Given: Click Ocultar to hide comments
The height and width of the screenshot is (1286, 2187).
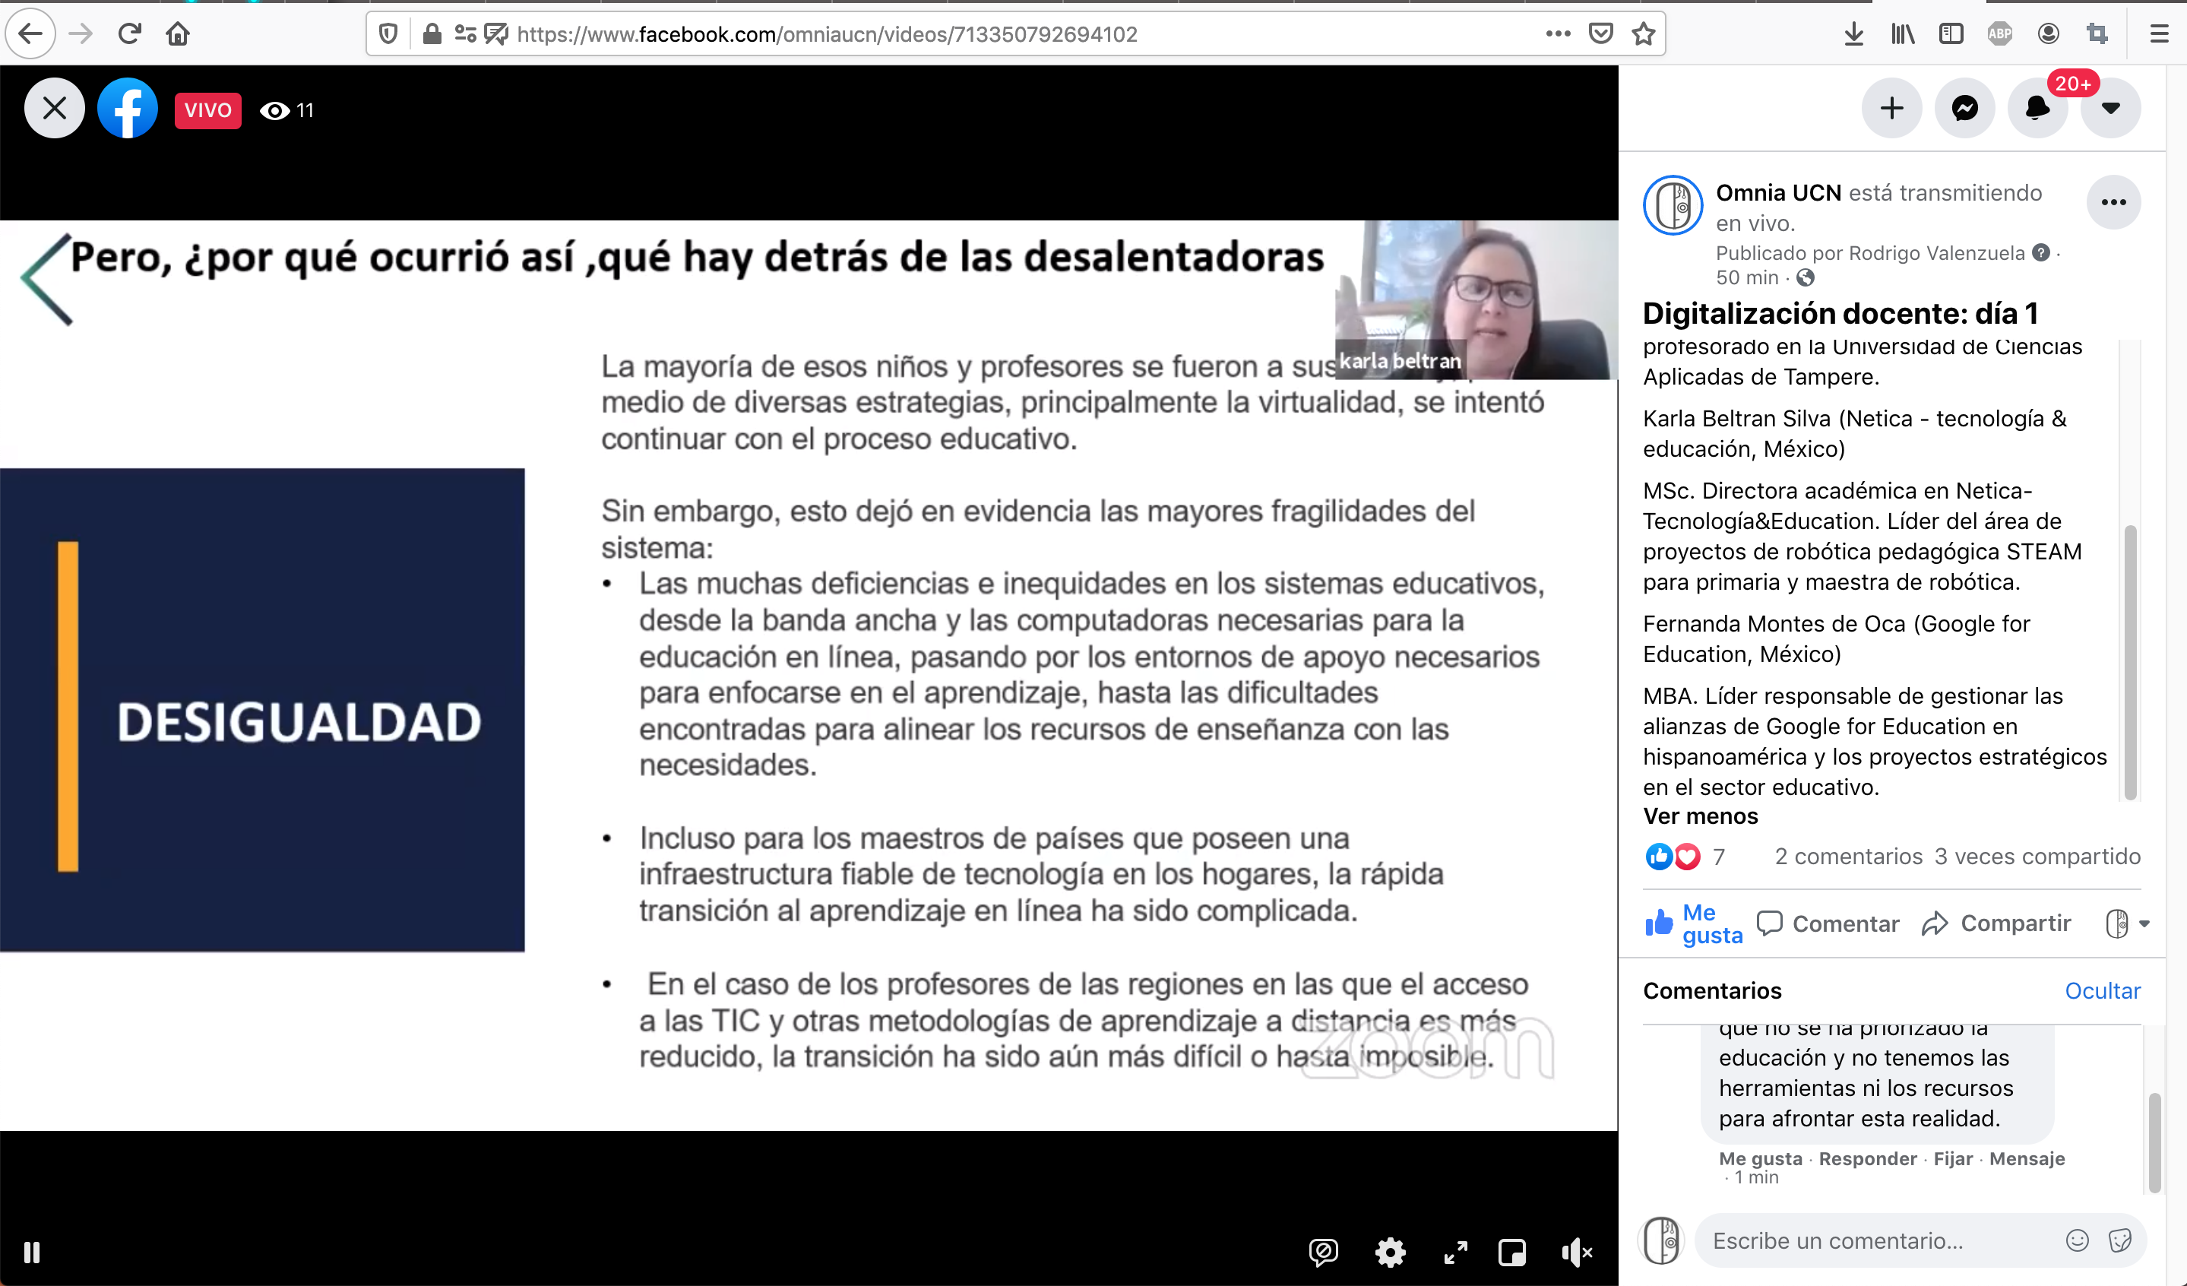Looking at the screenshot, I should 2102,990.
